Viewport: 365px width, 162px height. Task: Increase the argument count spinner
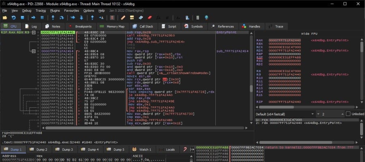click(x=342, y=114)
